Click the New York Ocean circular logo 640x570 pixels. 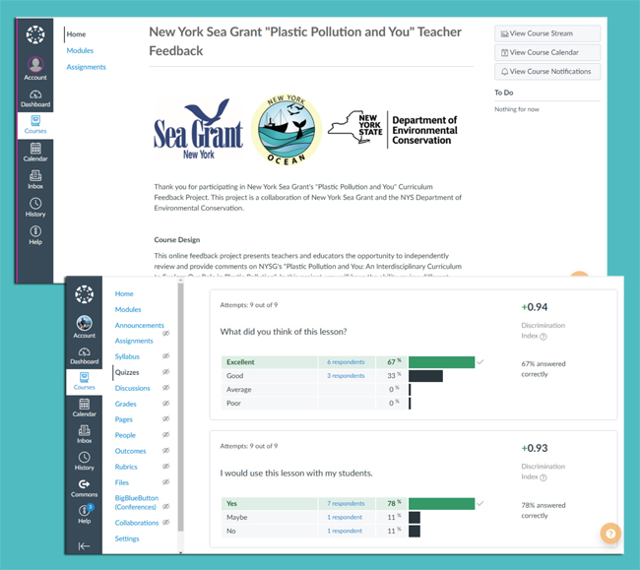(286, 130)
